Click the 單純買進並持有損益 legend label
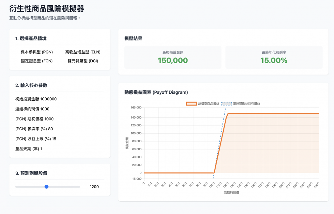The height and width of the screenshot is (214, 334). click(x=247, y=104)
